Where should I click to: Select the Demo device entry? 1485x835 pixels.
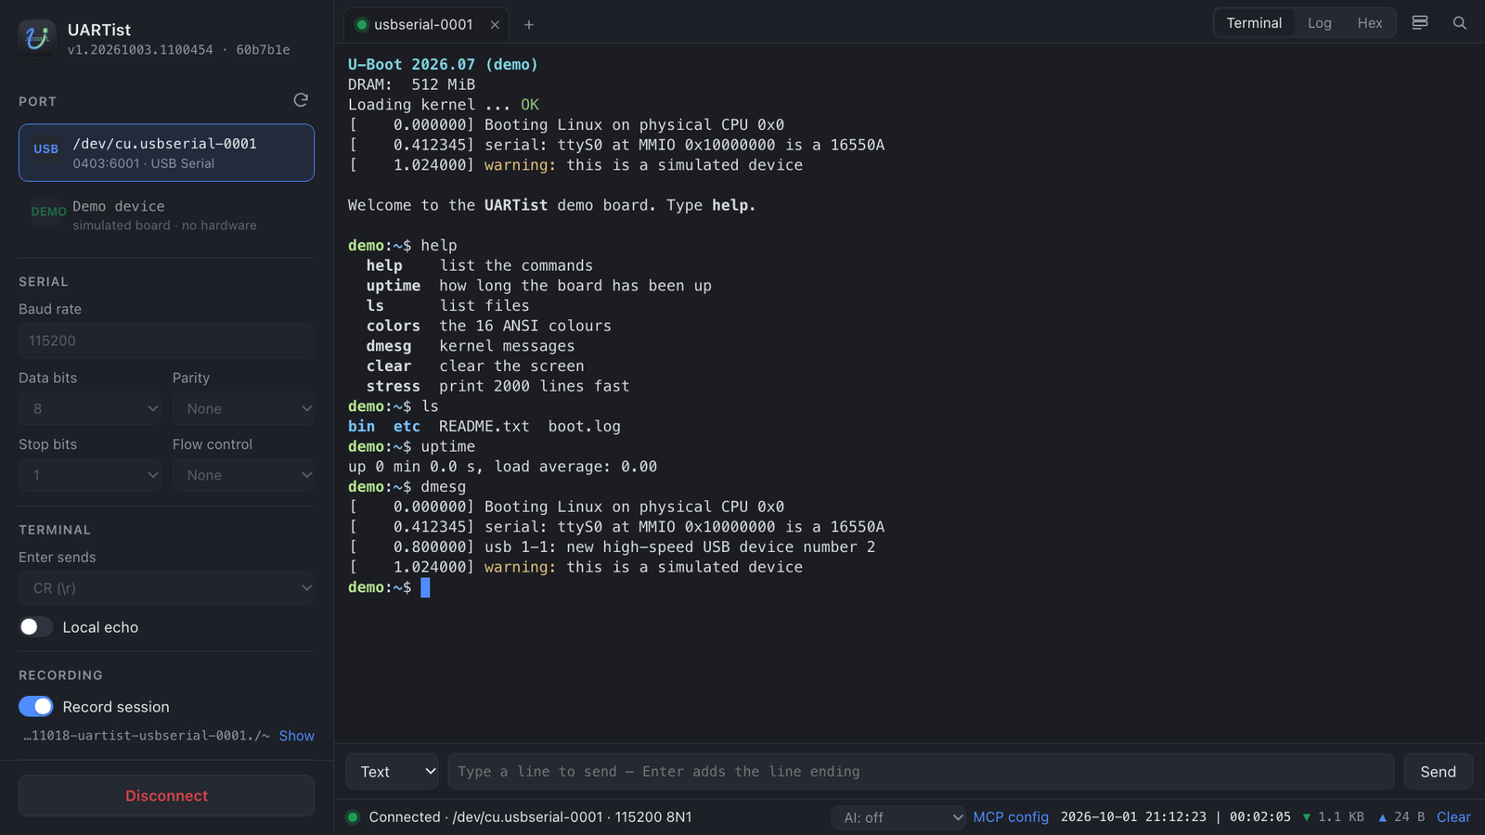click(x=166, y=215)
